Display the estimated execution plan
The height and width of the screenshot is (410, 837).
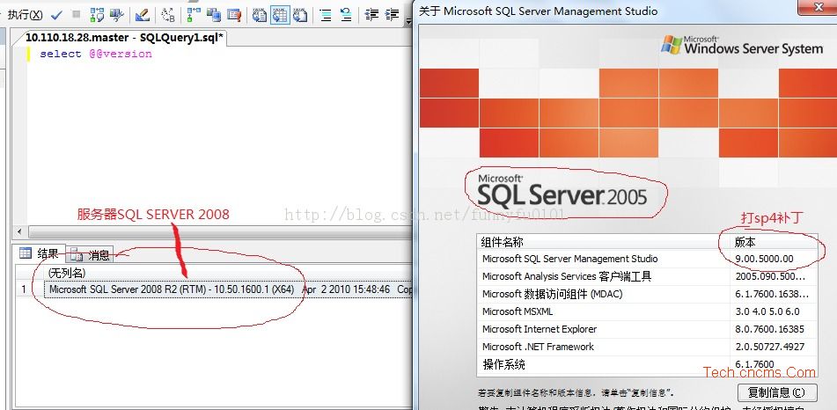tap(97, 14)
